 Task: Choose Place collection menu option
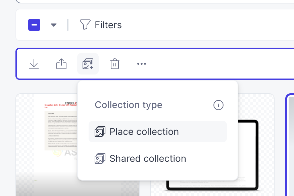[x=158, y=132]
